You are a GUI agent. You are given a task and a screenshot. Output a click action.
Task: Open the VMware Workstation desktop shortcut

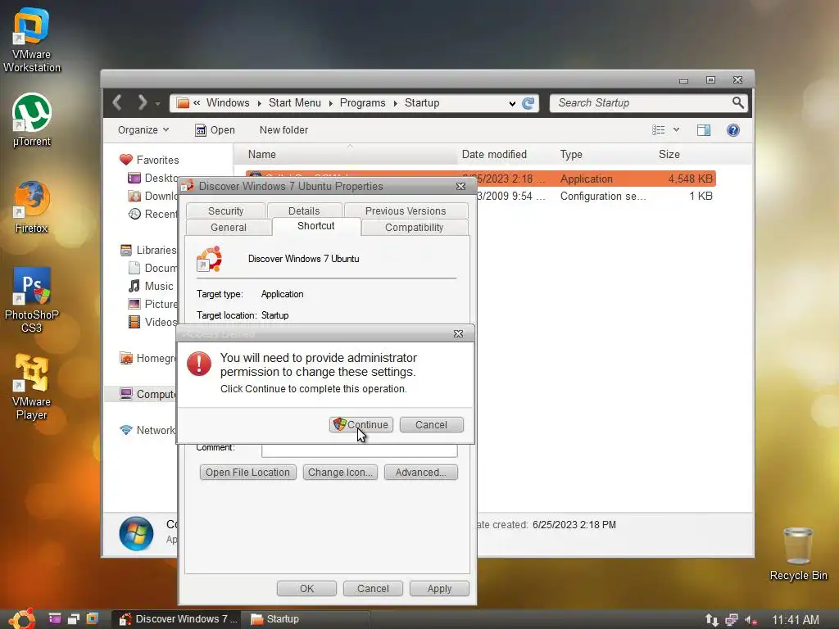point(32,40)
